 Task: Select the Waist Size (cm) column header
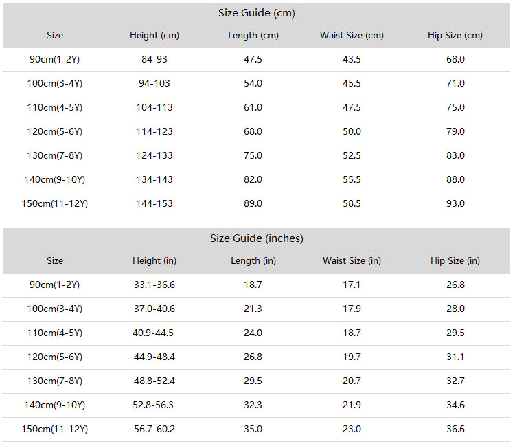(352, 35)
